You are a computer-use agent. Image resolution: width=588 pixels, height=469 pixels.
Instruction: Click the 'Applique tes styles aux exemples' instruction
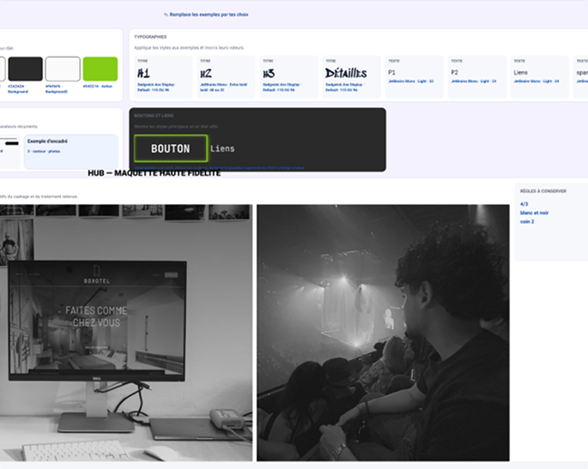[189, 47]
